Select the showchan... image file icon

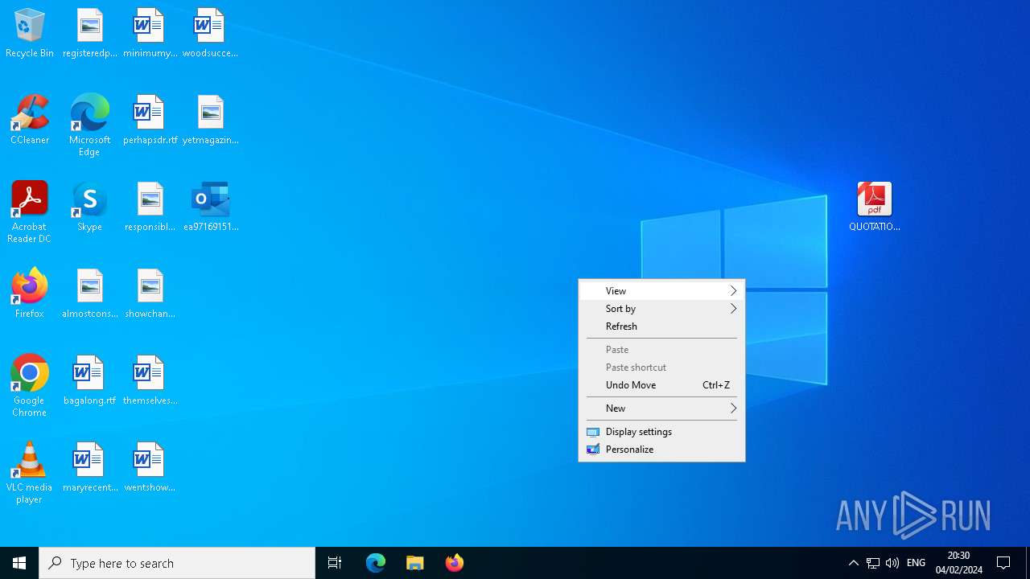pos(150,294)
